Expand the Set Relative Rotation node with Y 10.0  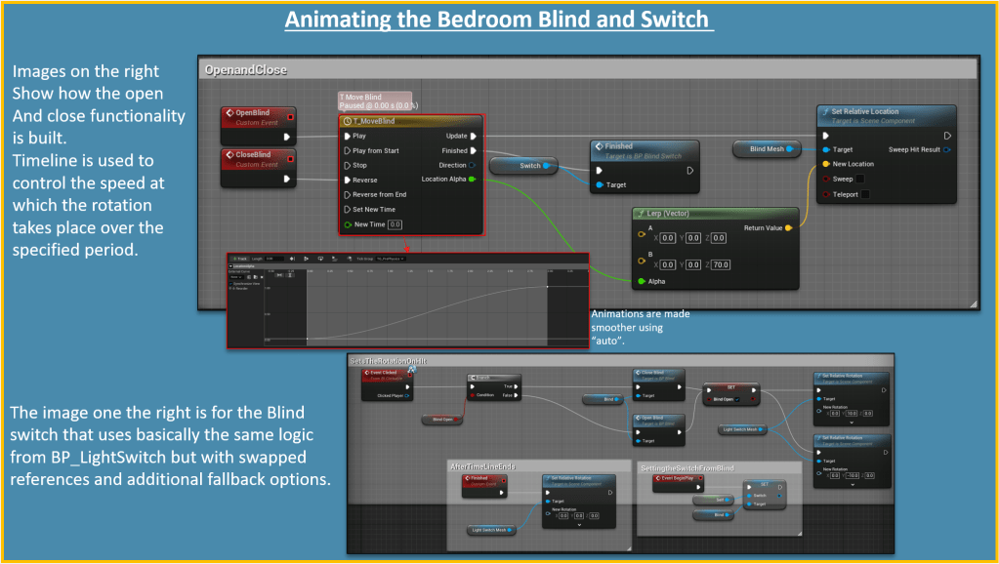tap(853, 423)
